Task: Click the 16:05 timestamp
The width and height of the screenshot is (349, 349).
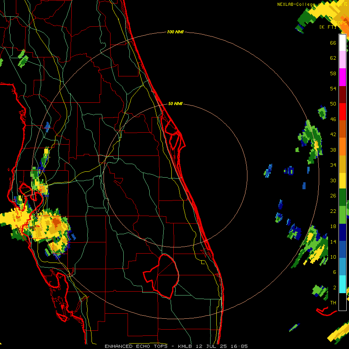Action: pyautogui.click(x=239, y=346)
